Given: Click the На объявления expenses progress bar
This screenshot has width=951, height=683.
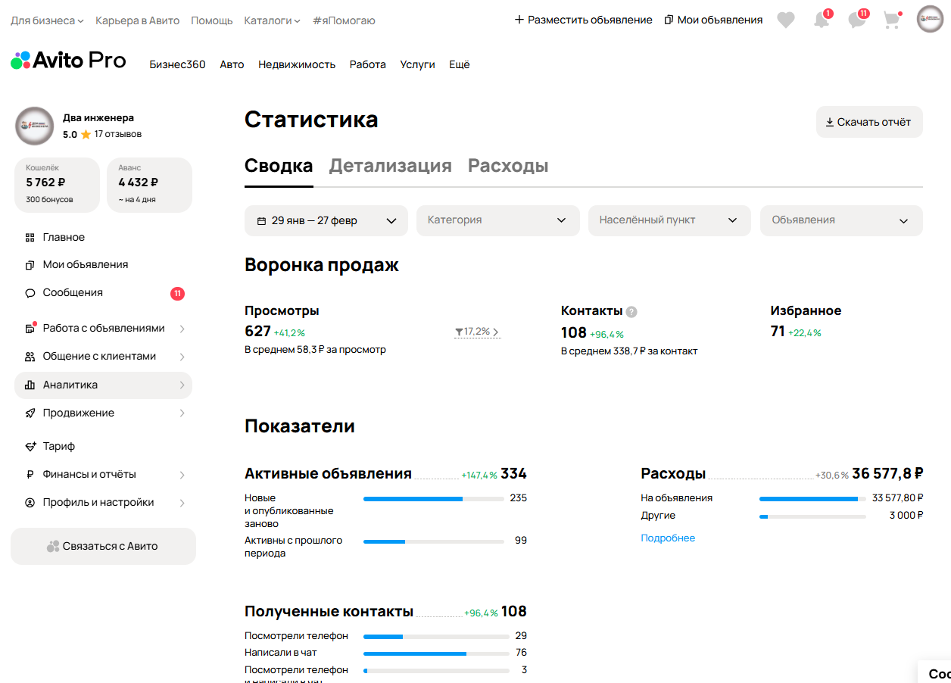Looking at the screenshot, I should tap(812, 499).
